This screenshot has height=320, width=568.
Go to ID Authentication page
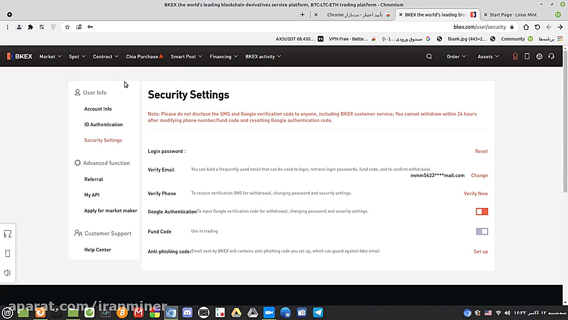pyautogui.click(x=103, y=124)
